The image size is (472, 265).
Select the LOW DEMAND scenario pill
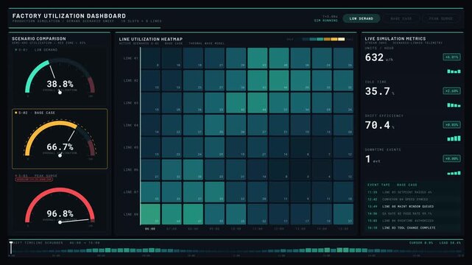tap(362, 18)
